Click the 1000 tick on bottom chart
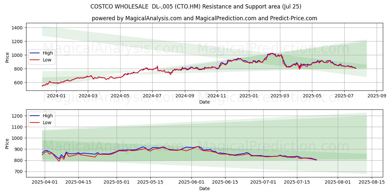The height and width of the screenshot is (196, 392). (17, 138)
